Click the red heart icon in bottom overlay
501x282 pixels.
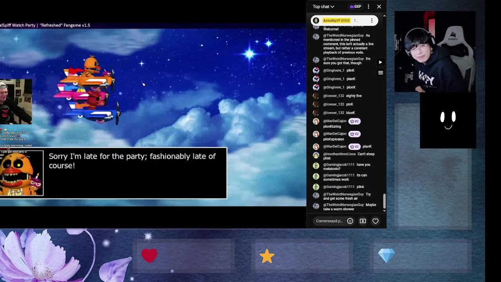[x=149, y=256]
